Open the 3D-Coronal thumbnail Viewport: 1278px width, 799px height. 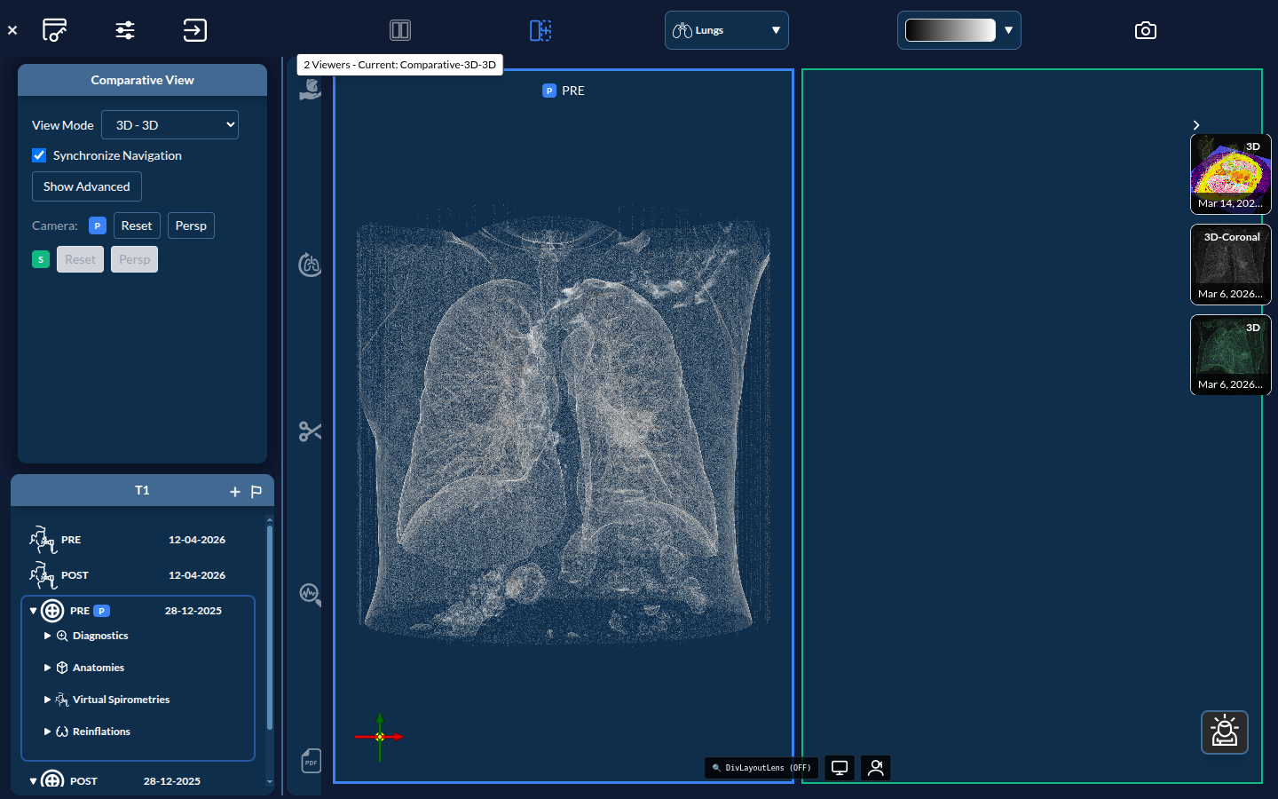coord(1231,265)
